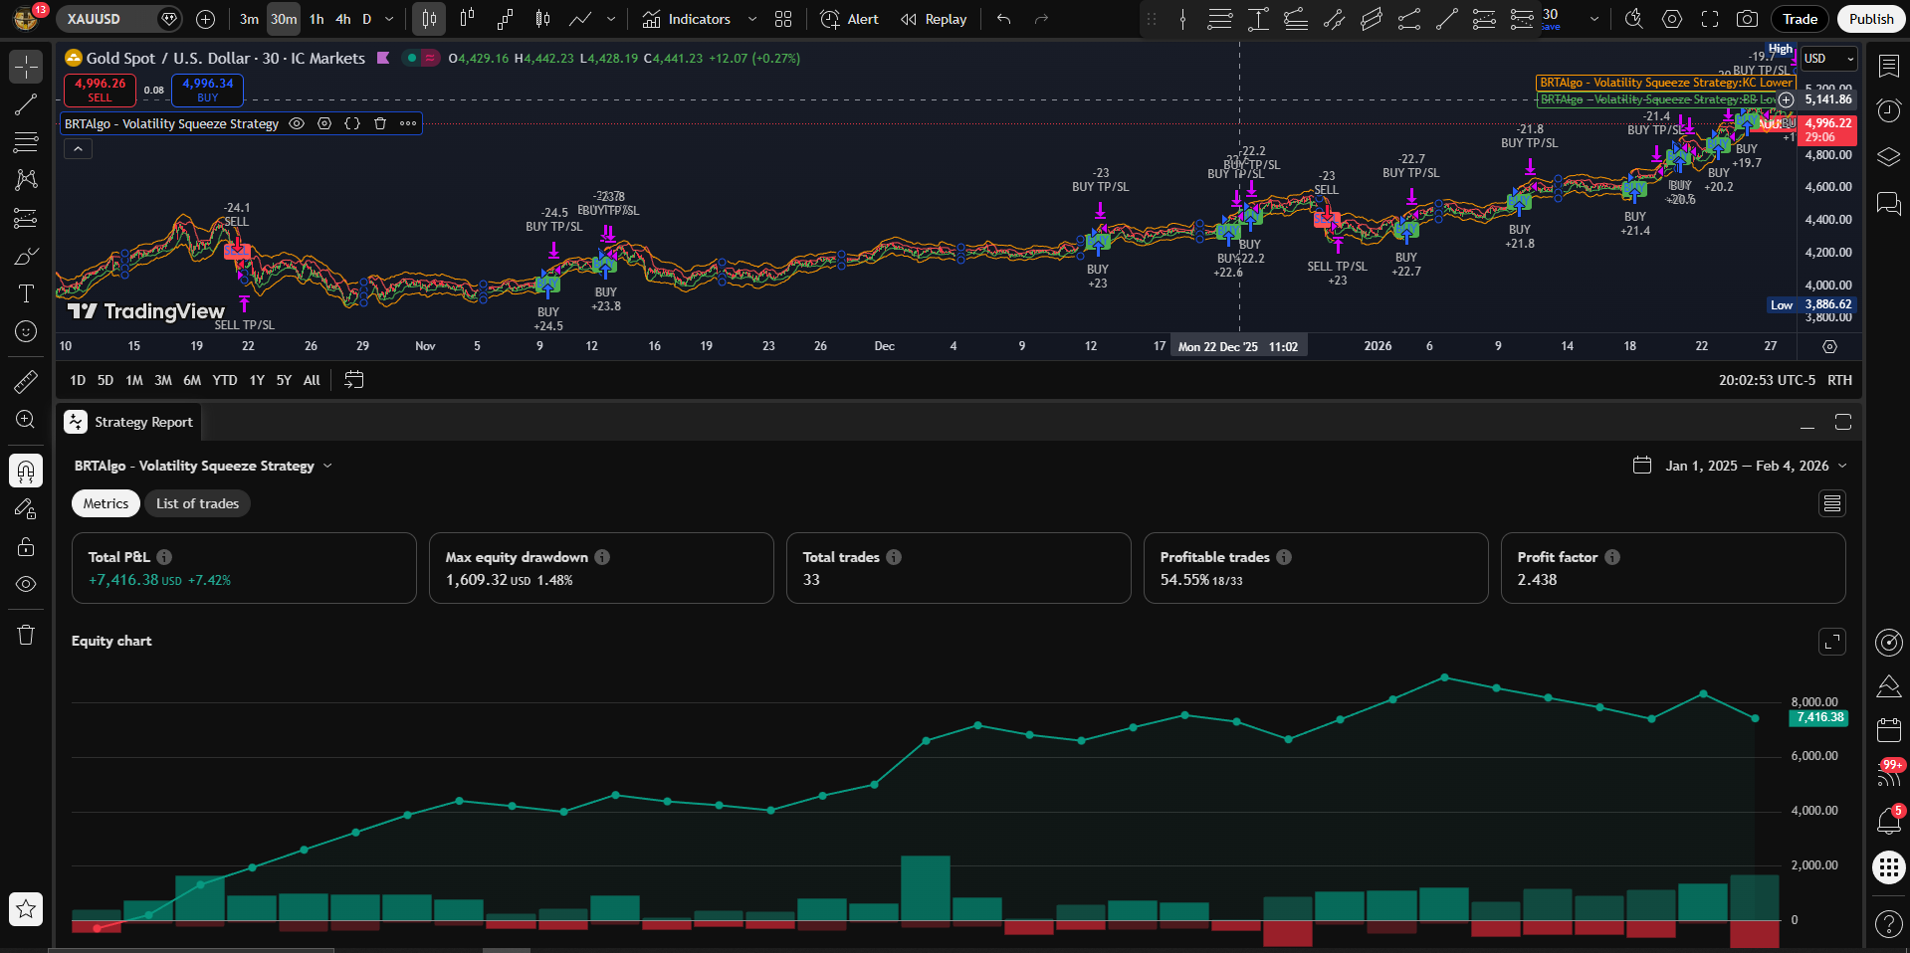Open the USD currency dropdown

(x=1829, y=59)
